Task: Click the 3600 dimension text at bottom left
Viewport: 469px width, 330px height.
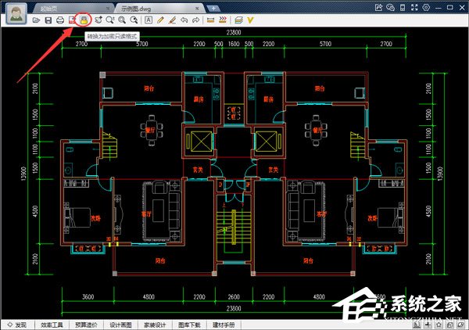Action: (x=88, y=297)
